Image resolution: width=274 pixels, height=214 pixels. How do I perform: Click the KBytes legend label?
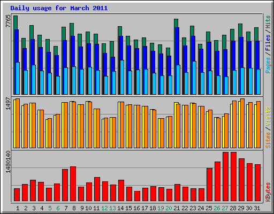pos(268,192)
